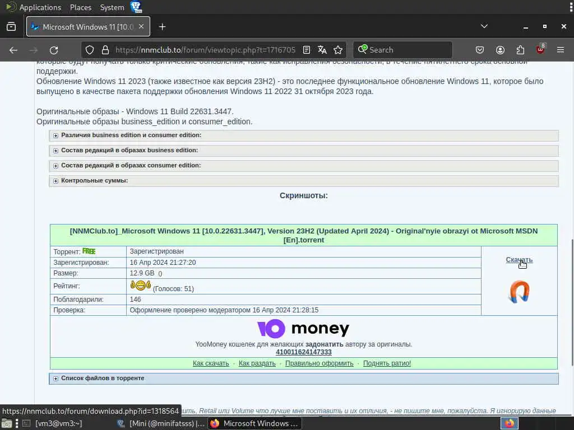Go back to the previous page
Screen dimensions: 574x430
pyautogui.click(x=13, y=50)
